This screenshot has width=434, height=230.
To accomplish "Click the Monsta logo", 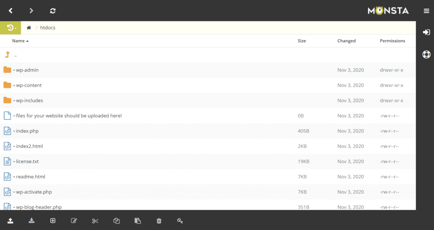I will coord(388,11).
